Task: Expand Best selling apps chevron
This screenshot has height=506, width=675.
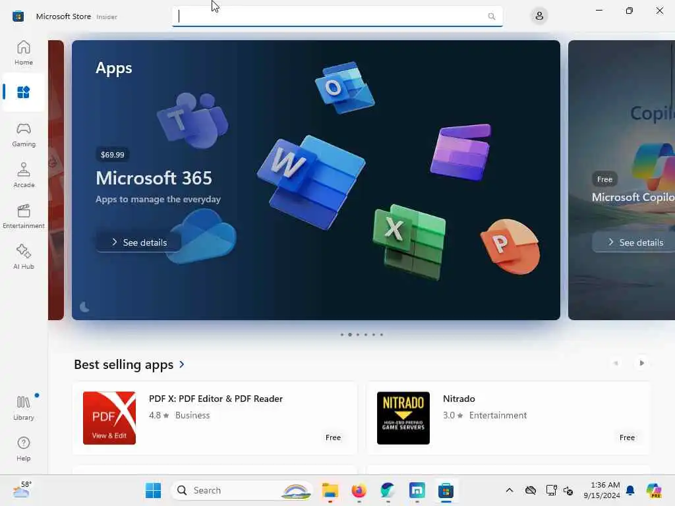Action: (x=182, y=364)
